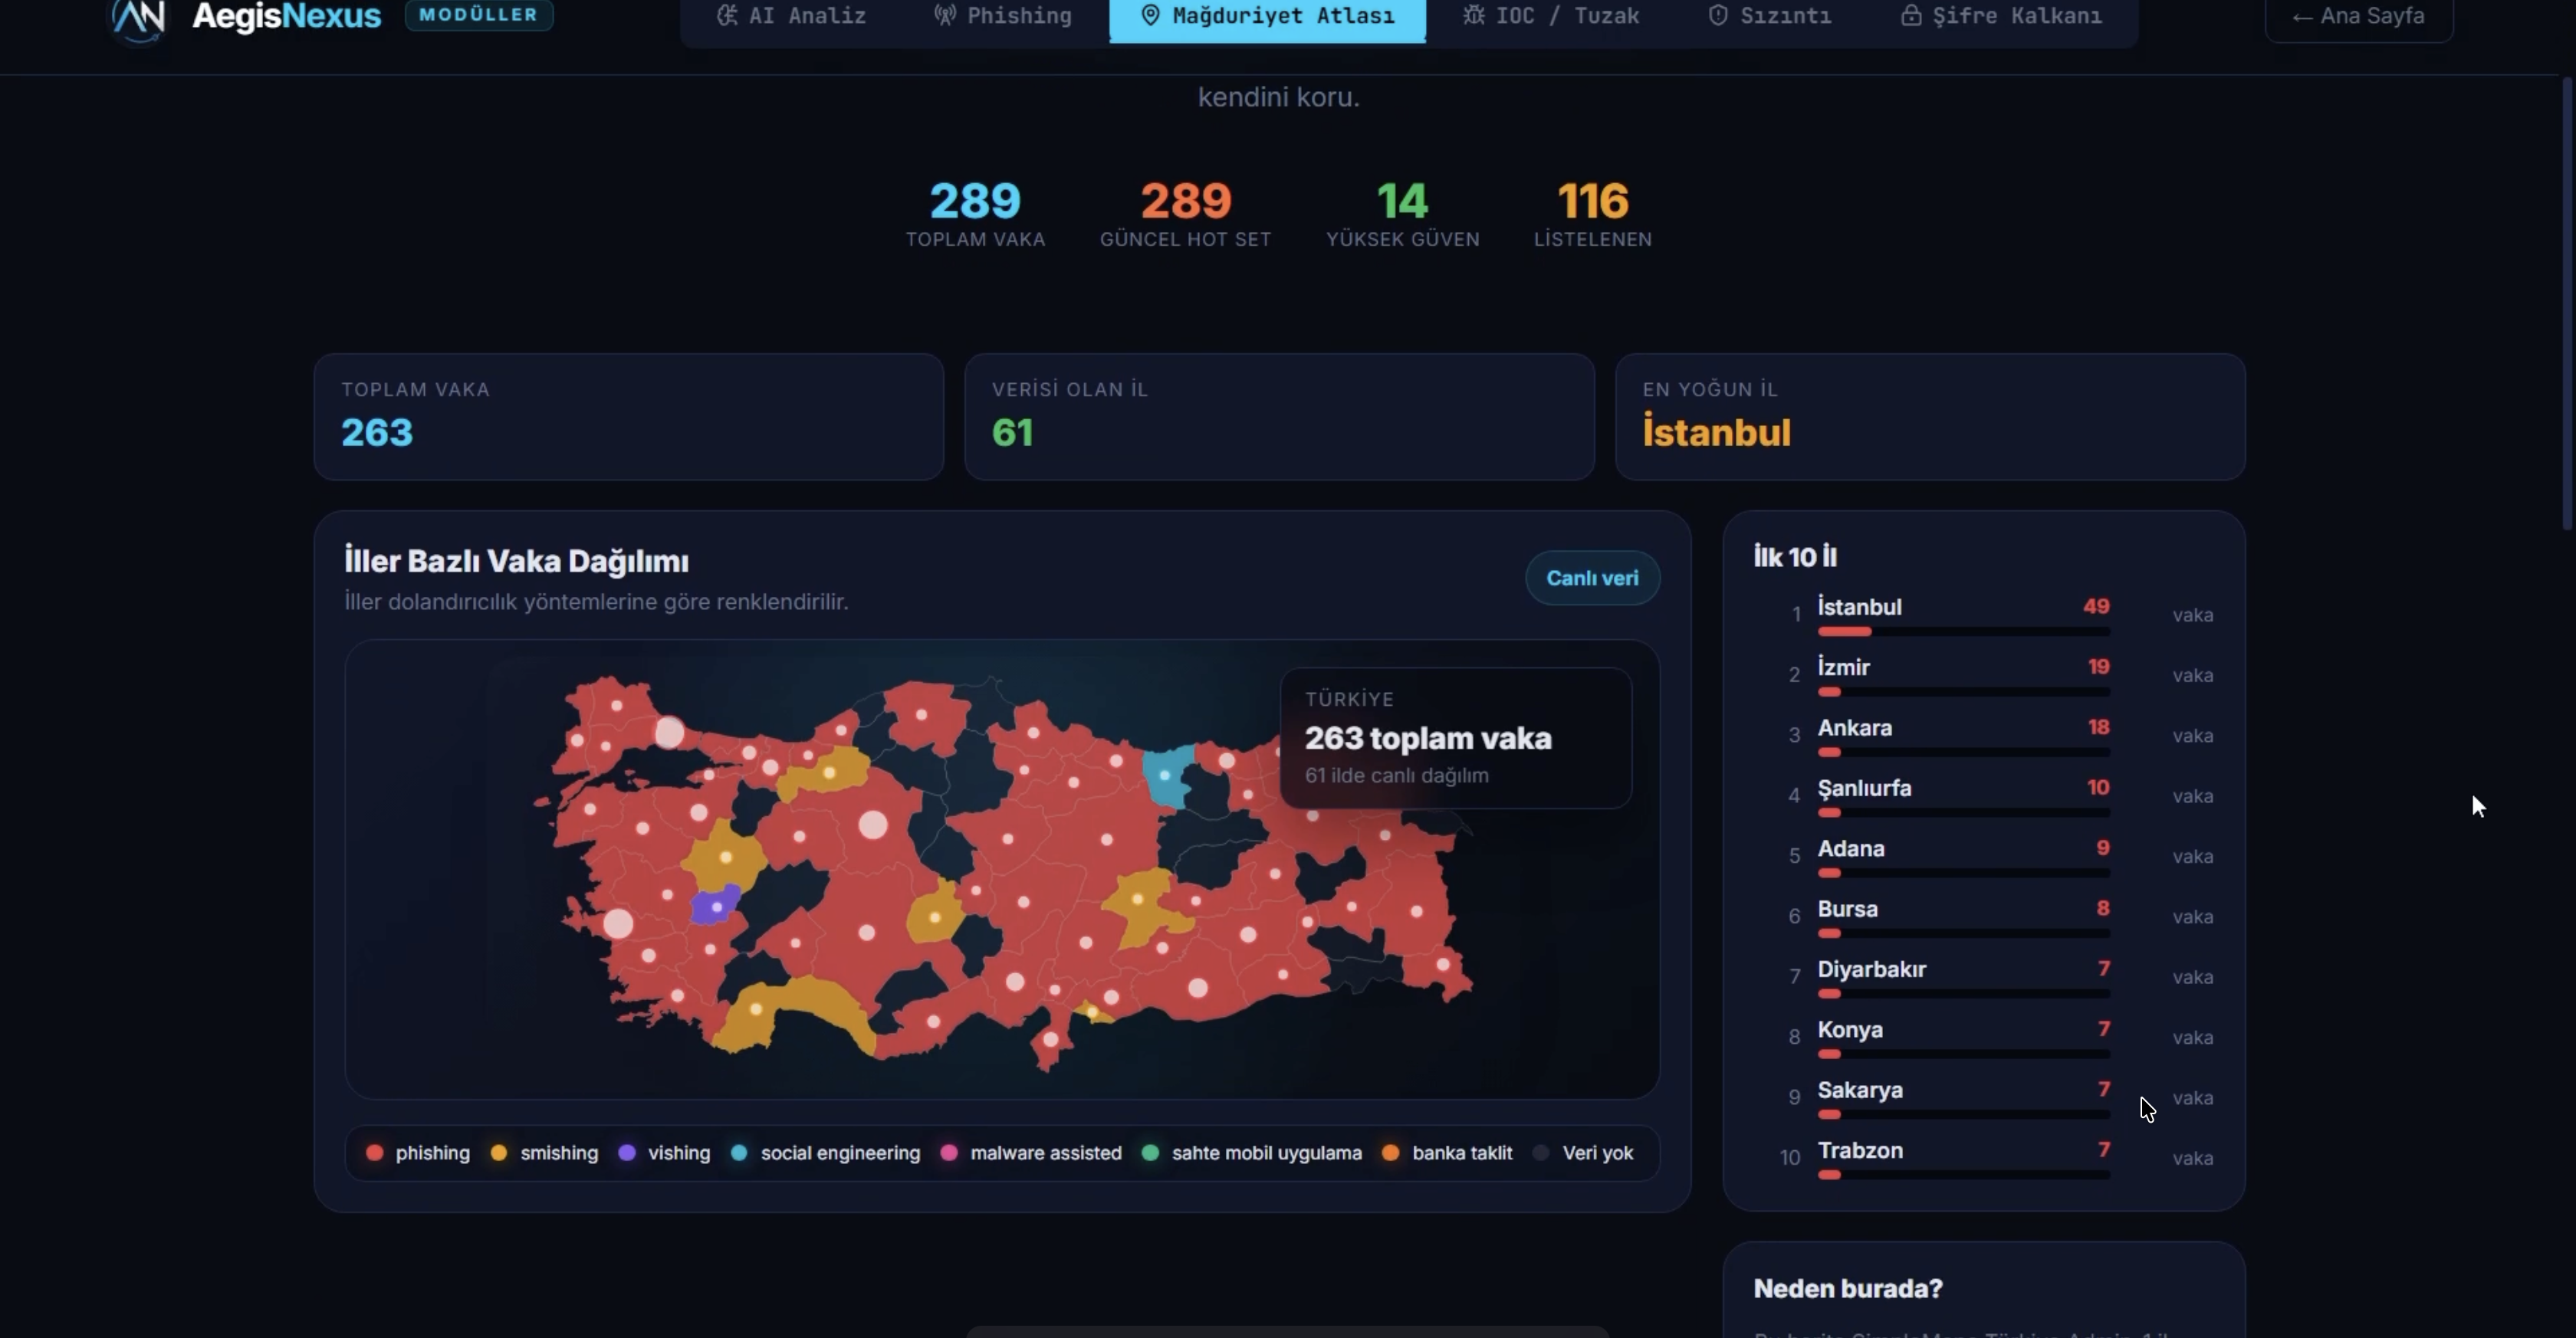Click the lock icon beside Şifre Kalkanı
2576x1338 pixels.
[x=1910, y=15]
